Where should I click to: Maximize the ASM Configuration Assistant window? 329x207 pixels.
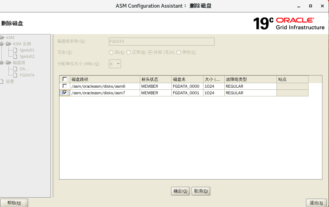[x=311, y=6]
